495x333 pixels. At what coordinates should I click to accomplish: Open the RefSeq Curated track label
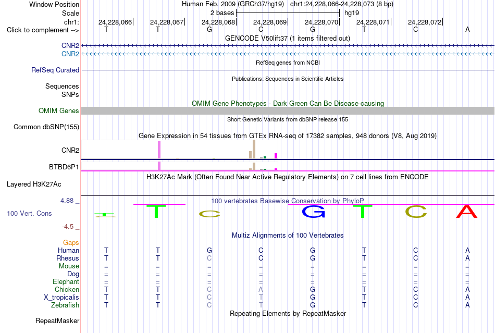[55, 70]
